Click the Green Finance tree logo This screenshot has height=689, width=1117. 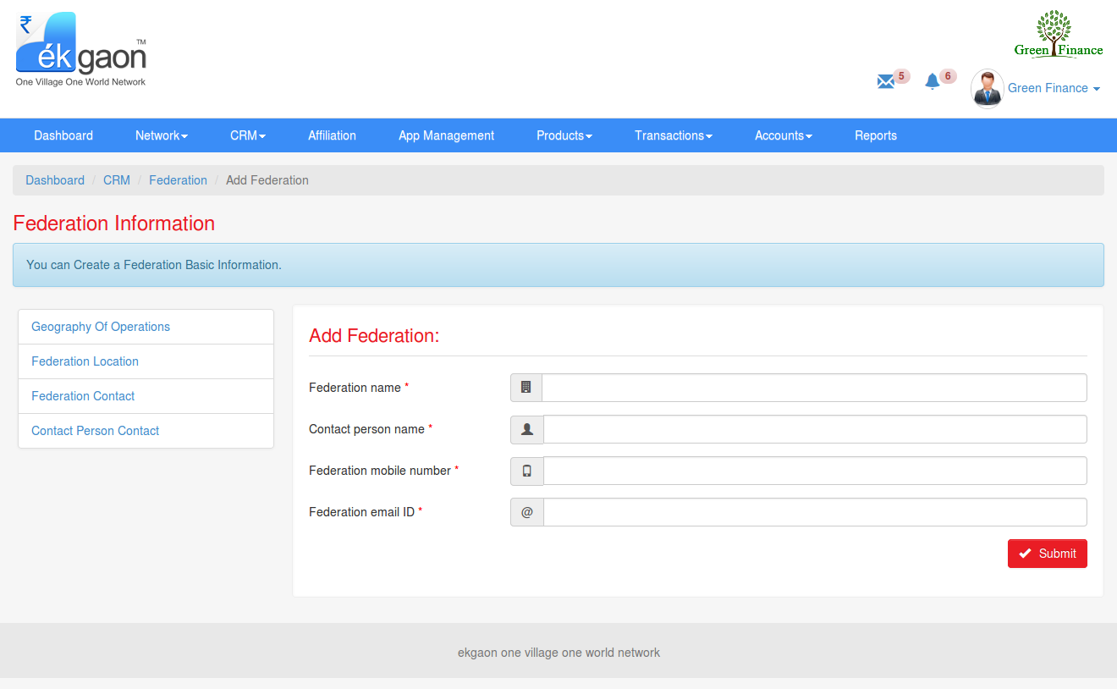[x=1058, y=34]
